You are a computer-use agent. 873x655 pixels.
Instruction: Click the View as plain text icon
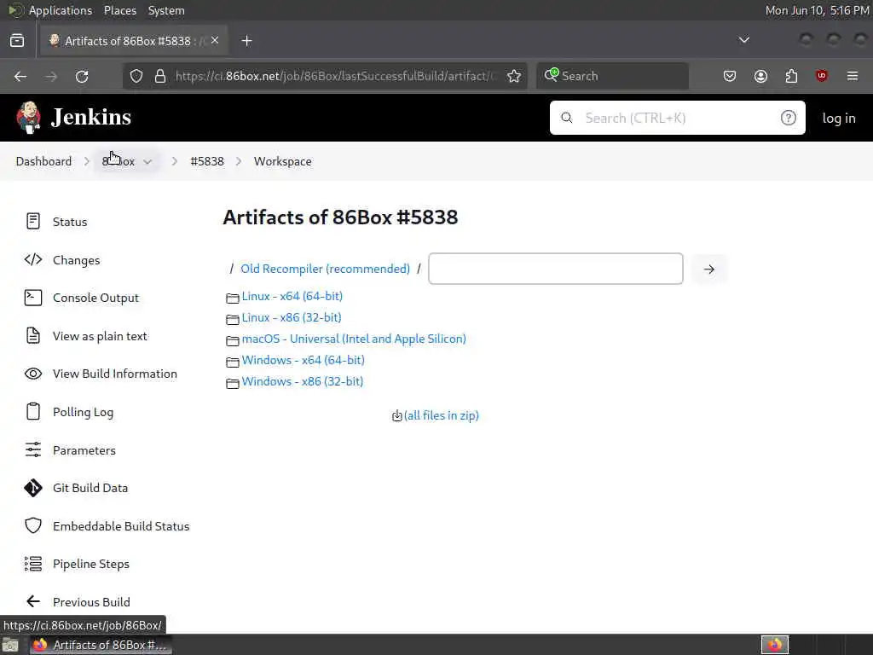pos(33,336)
